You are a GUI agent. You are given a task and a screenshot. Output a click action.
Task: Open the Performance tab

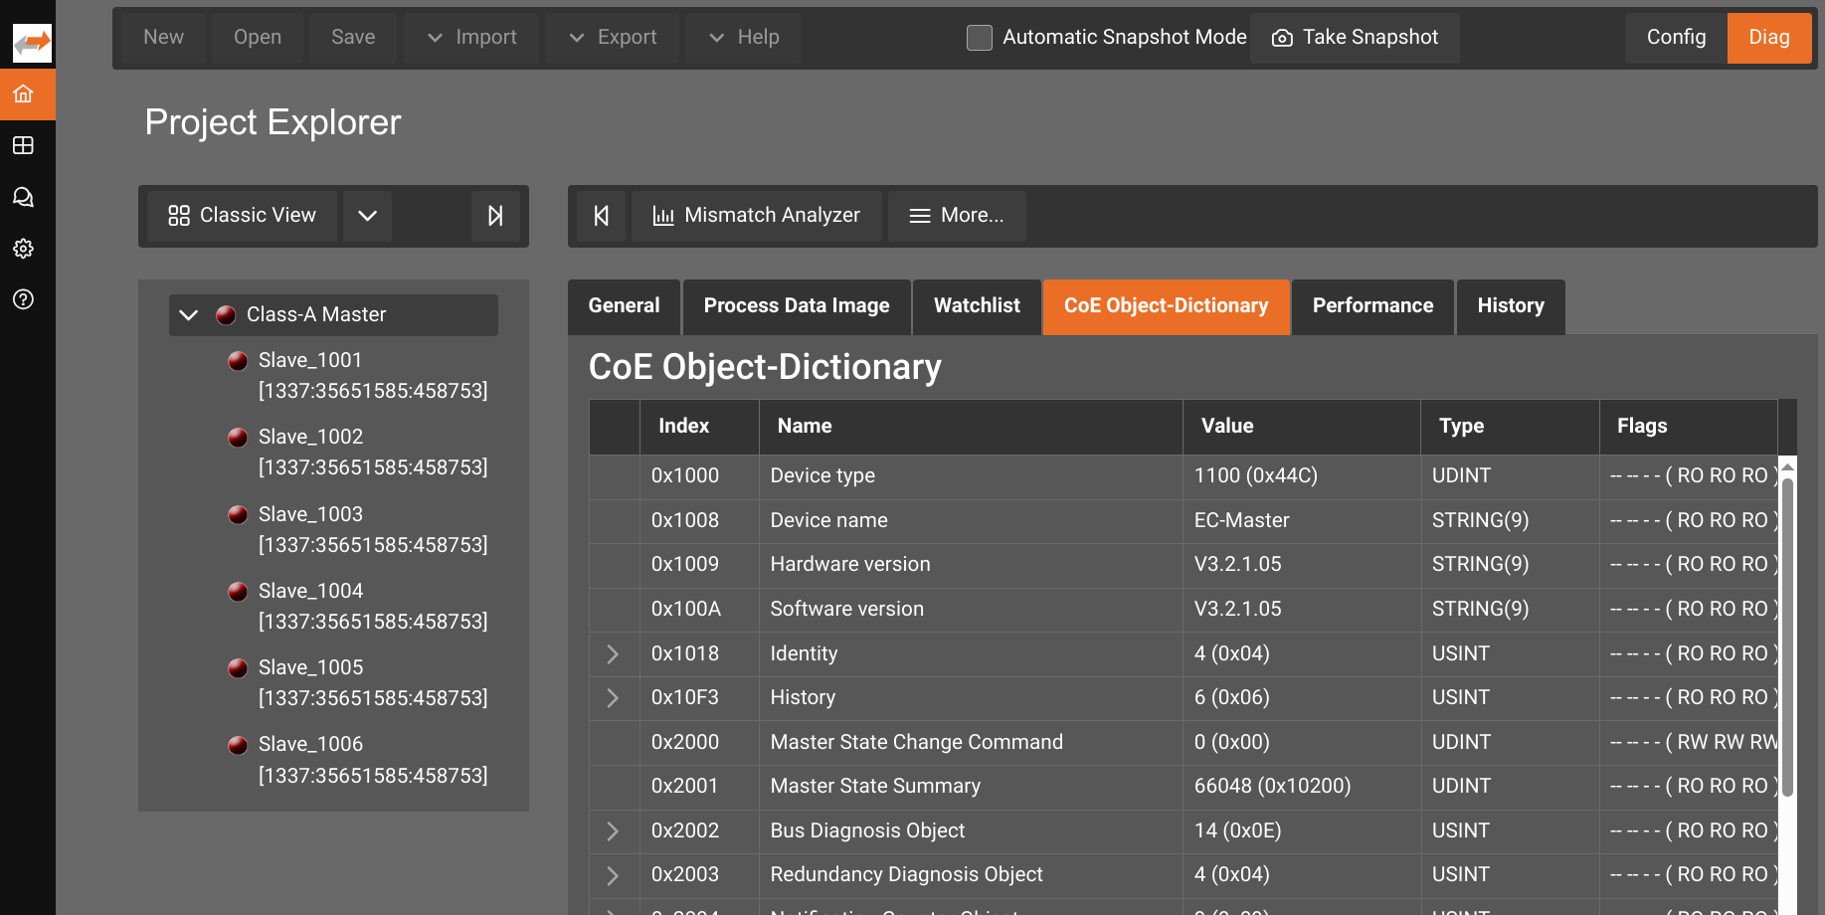[1372, 306]
